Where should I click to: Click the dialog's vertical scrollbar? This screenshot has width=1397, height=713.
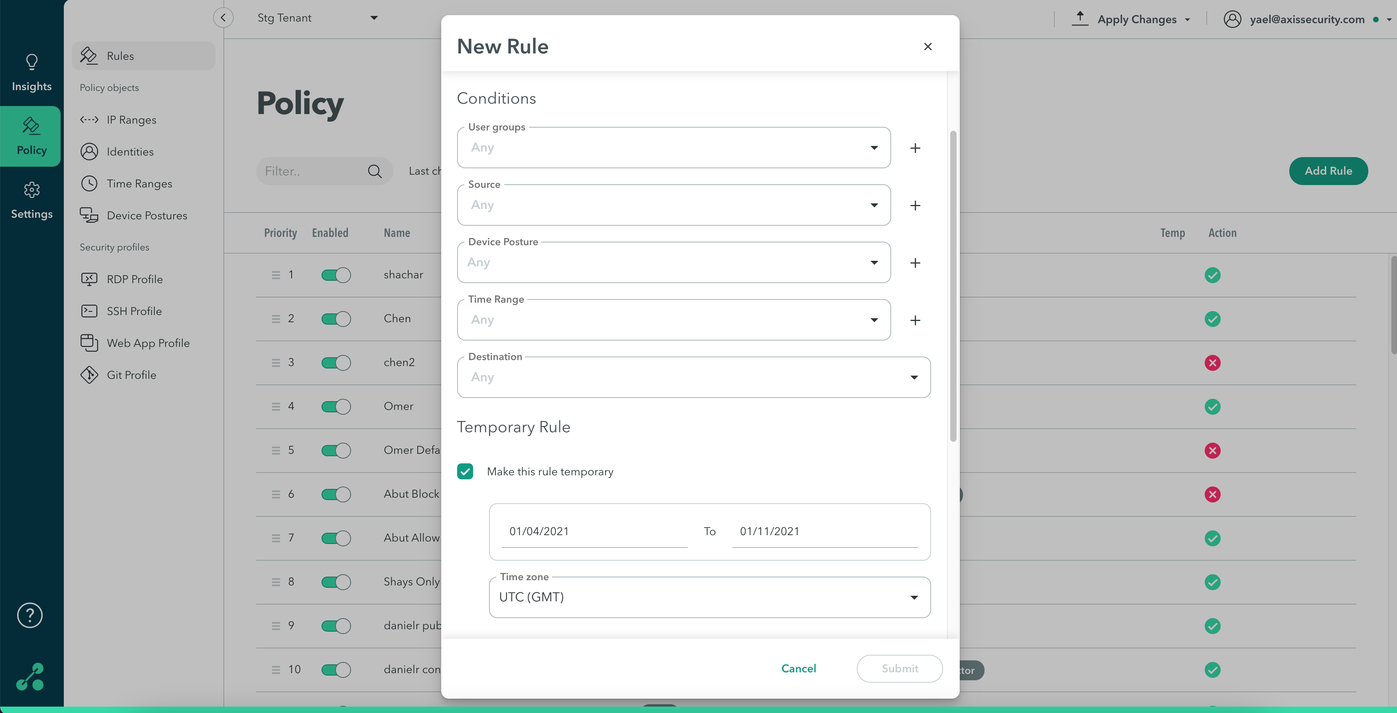(953, 286)
